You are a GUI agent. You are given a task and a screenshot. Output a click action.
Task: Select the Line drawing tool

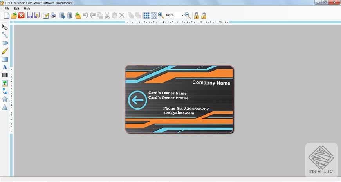(x=5, y=35)
